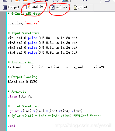This screenshot has width=115, height=131.
Task: Switch to the Output tab
Action: 11,7
